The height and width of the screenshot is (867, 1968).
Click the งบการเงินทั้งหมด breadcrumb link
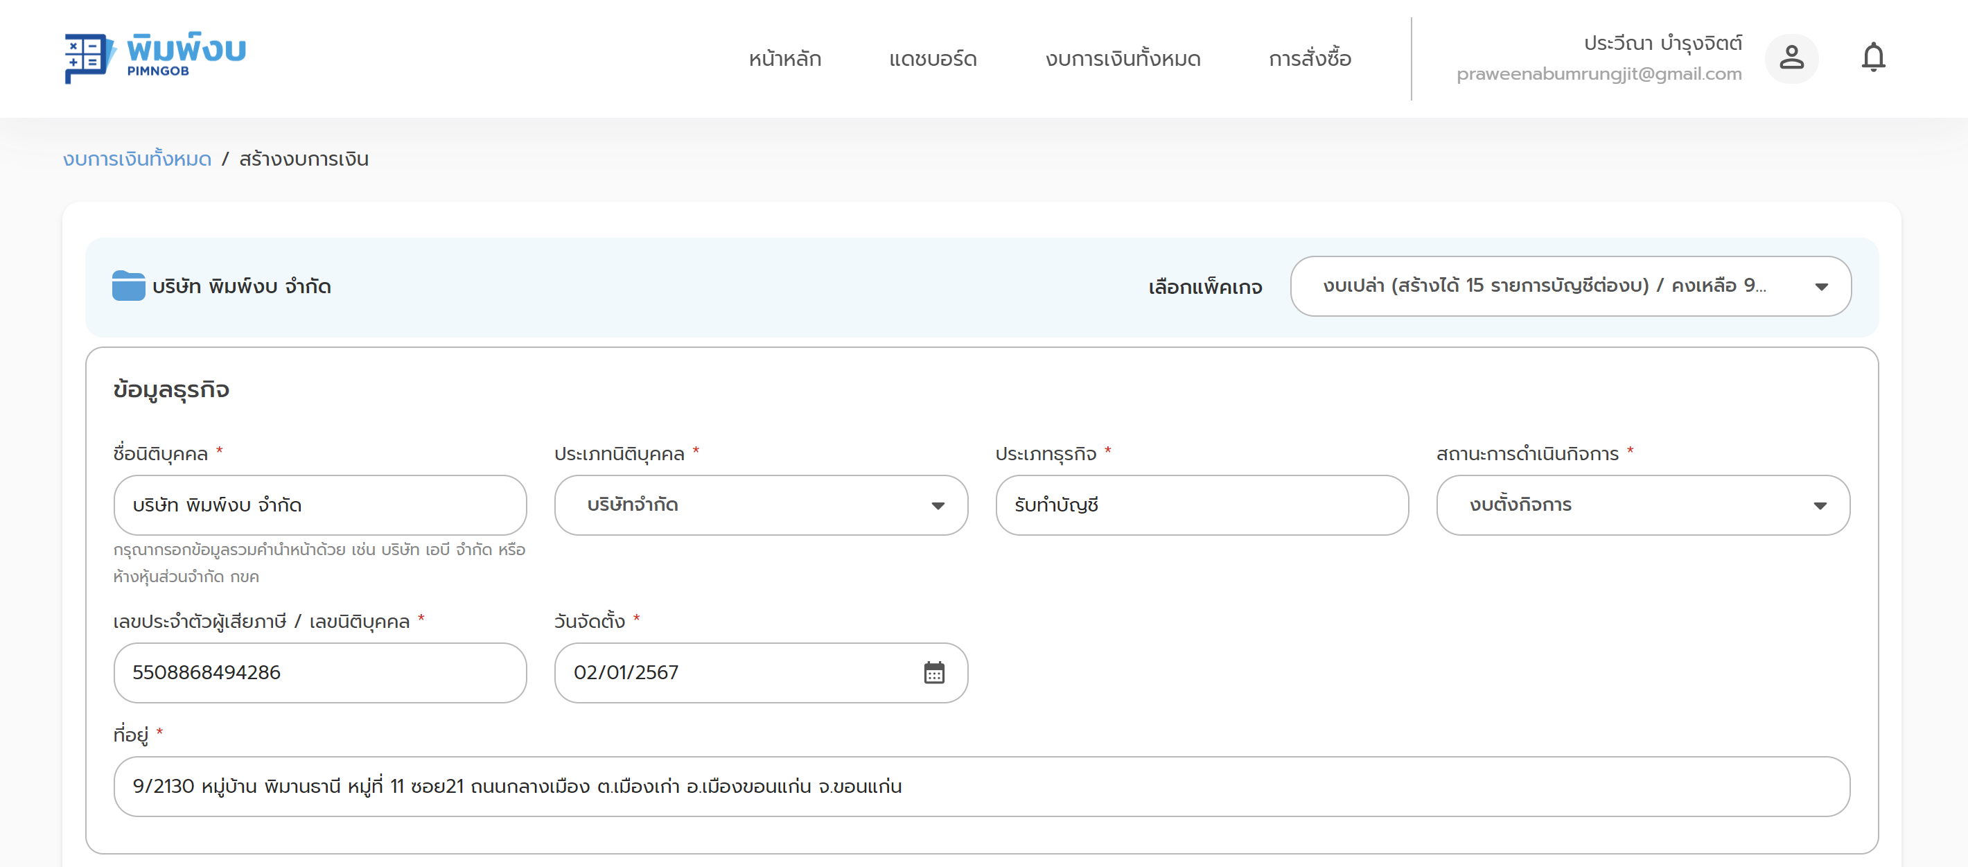(x=137, y=159)
